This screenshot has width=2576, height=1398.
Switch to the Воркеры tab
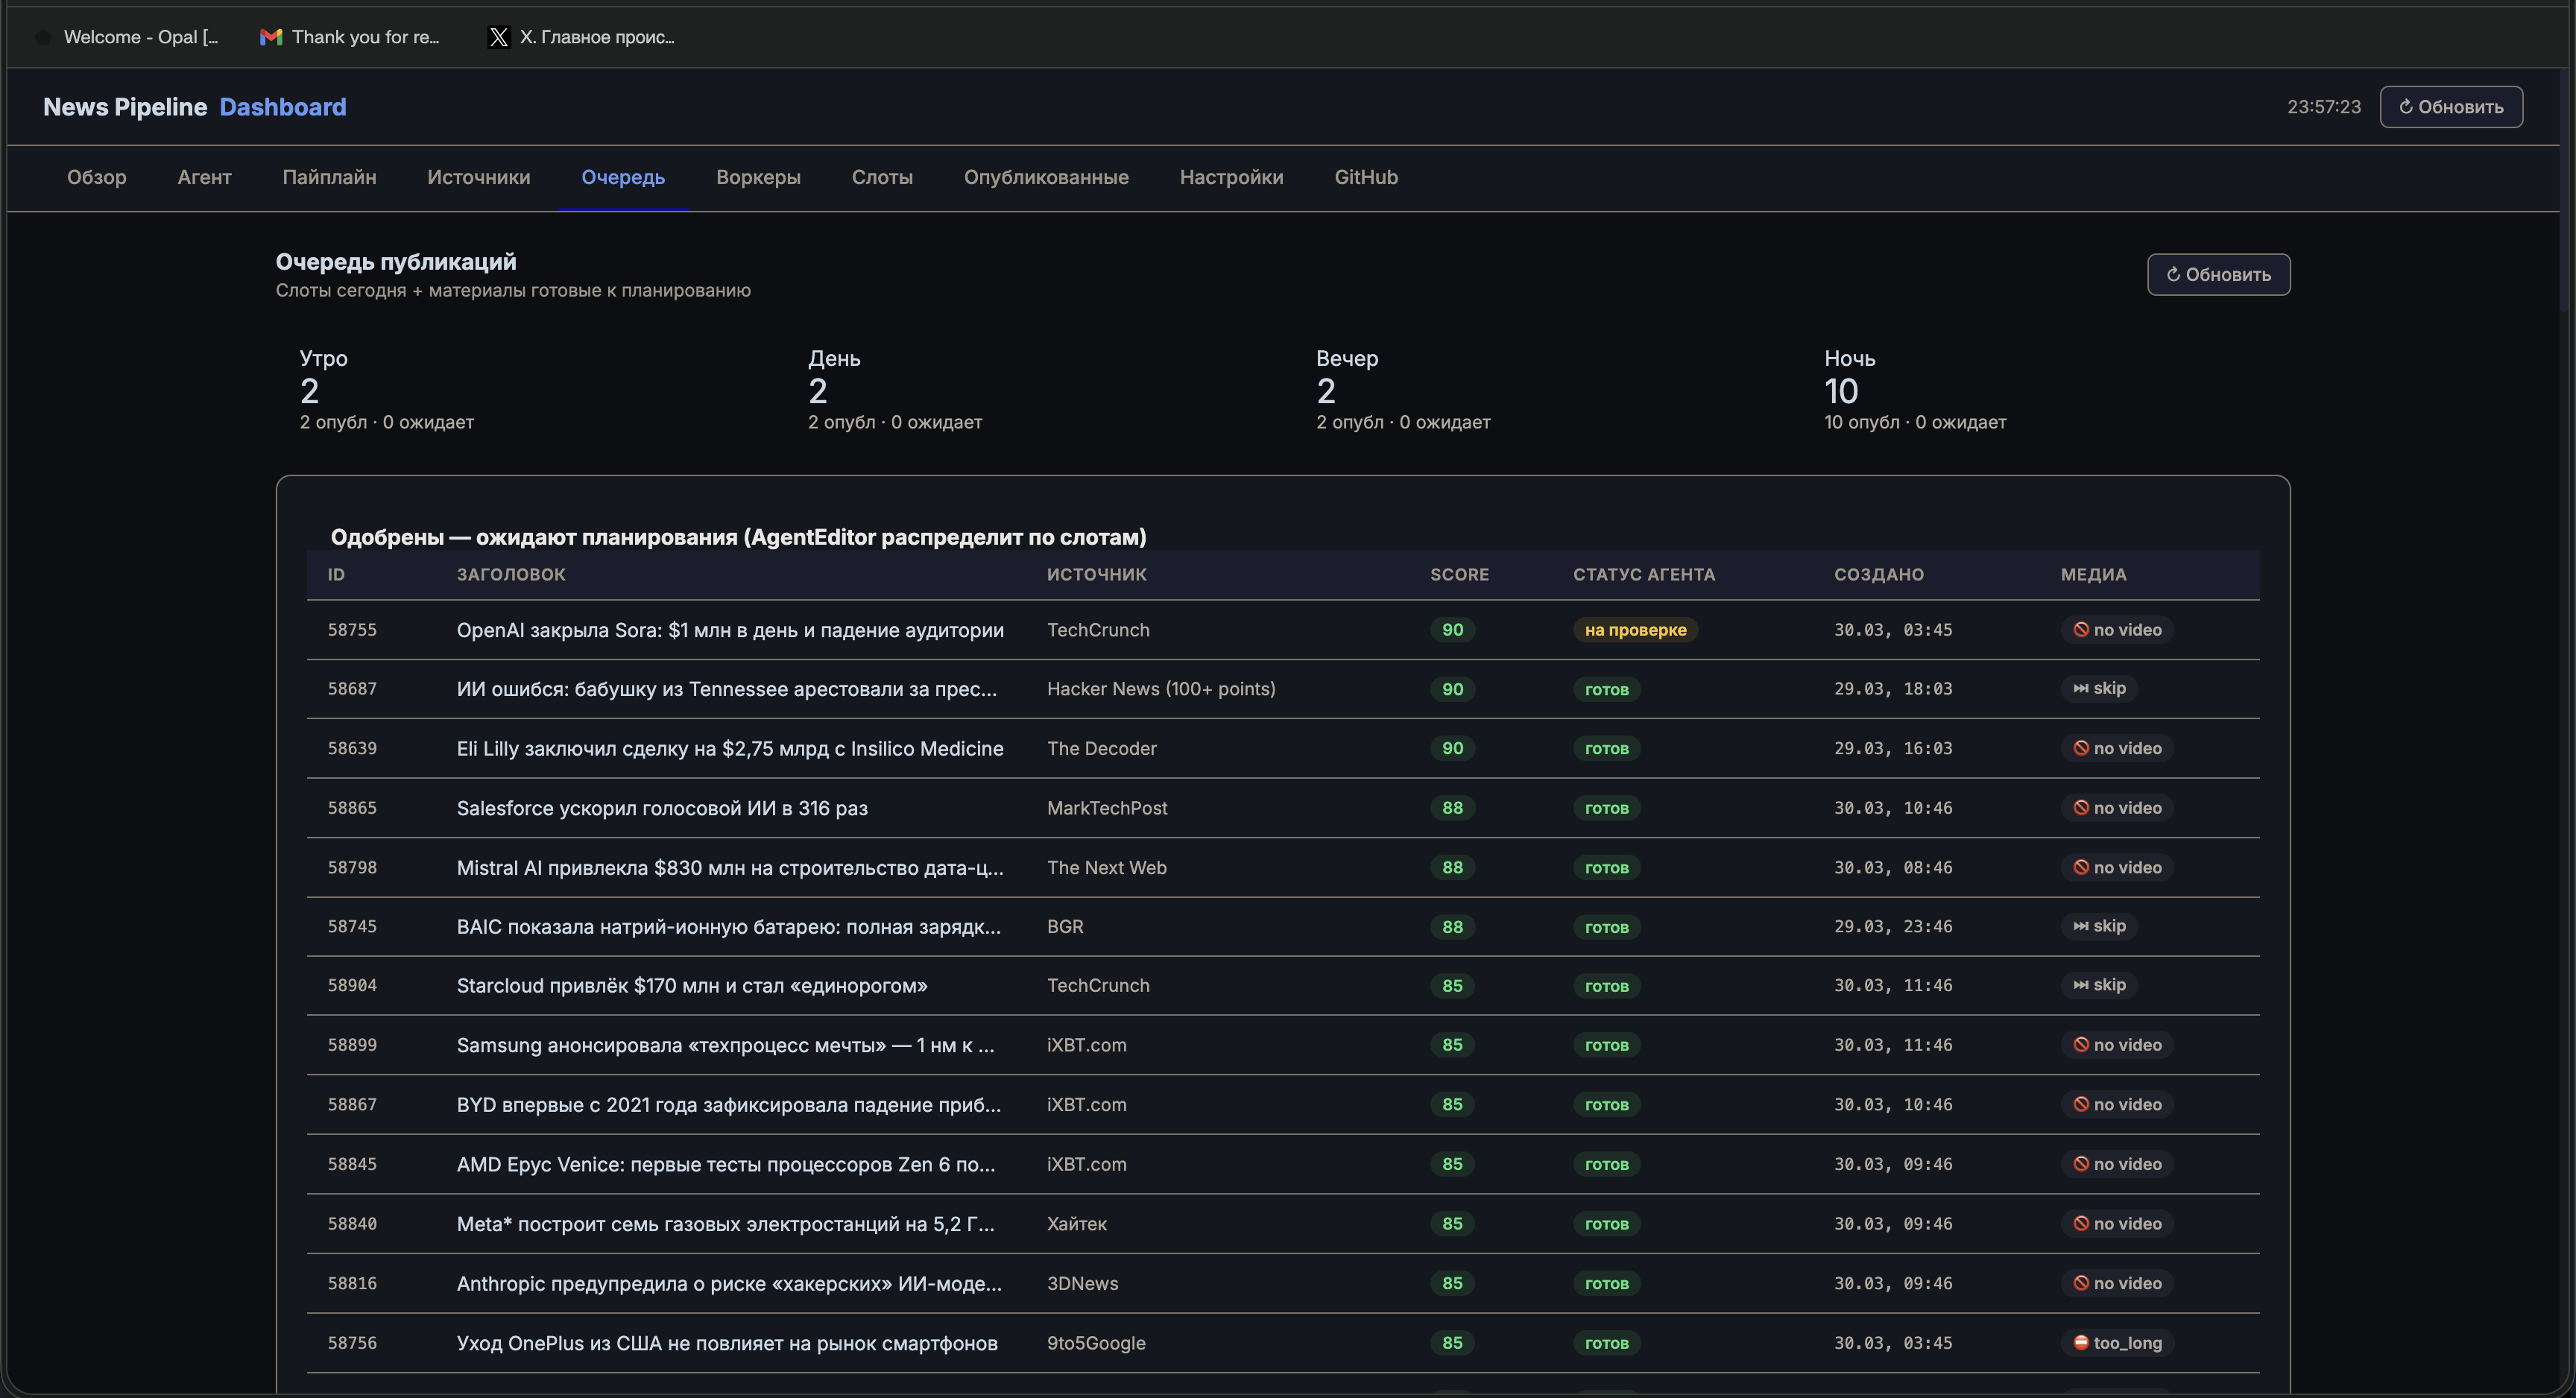coord(758,177)
